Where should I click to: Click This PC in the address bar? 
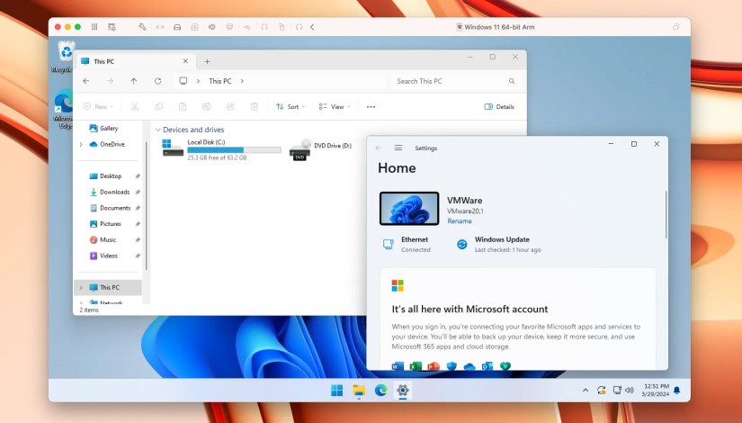click(220, 81)
